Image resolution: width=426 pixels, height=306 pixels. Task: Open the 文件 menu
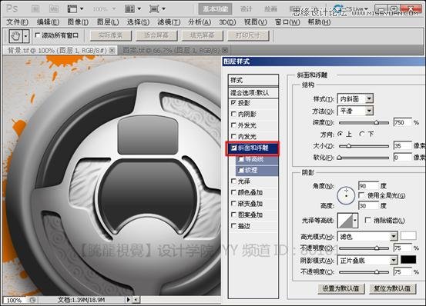click(x=18, y=22)
